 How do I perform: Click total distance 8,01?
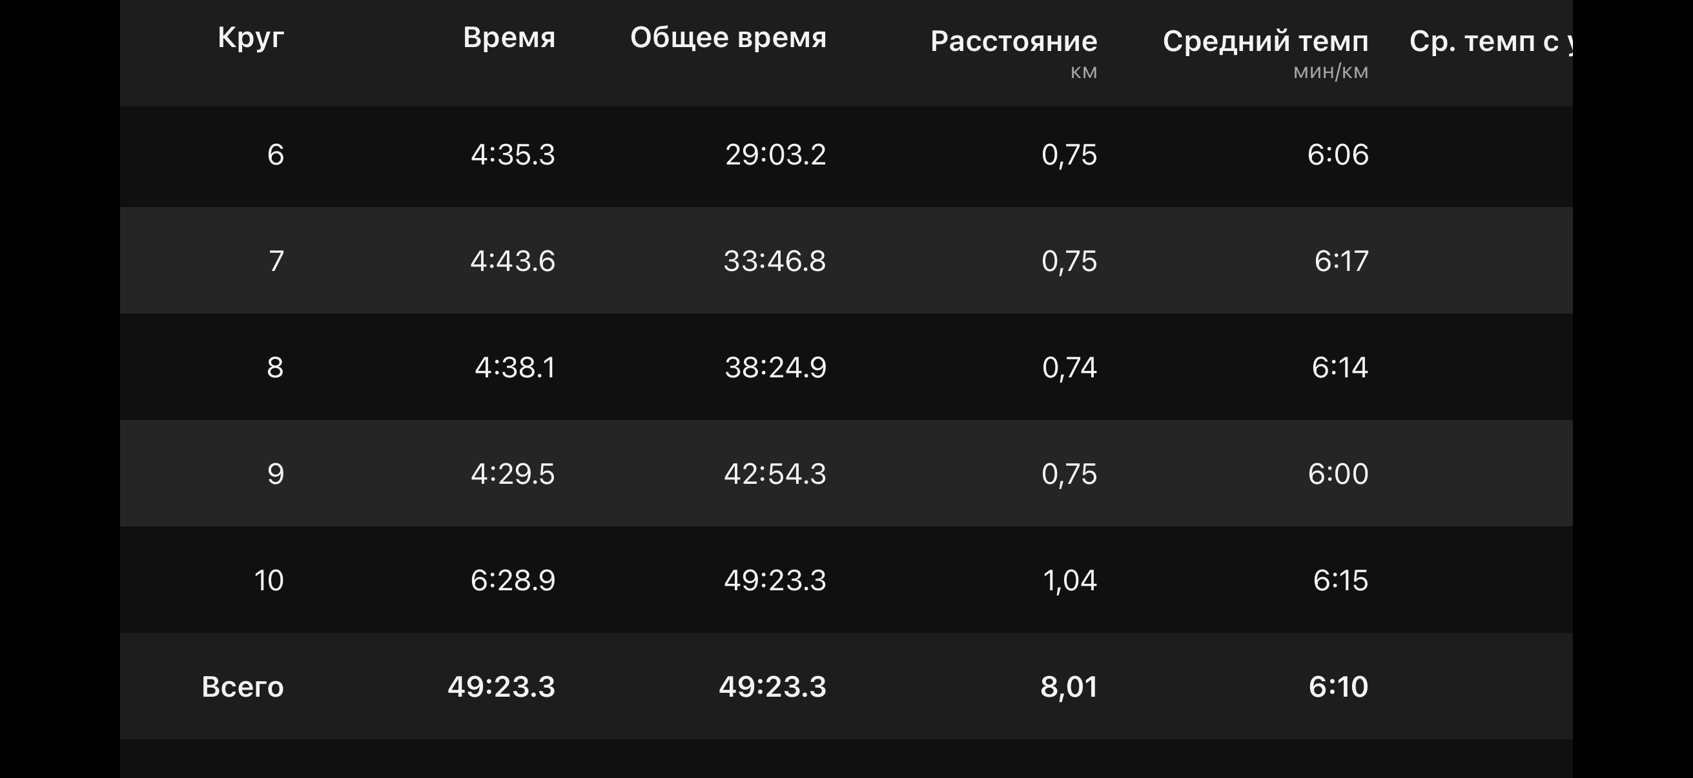(1069, 688)
